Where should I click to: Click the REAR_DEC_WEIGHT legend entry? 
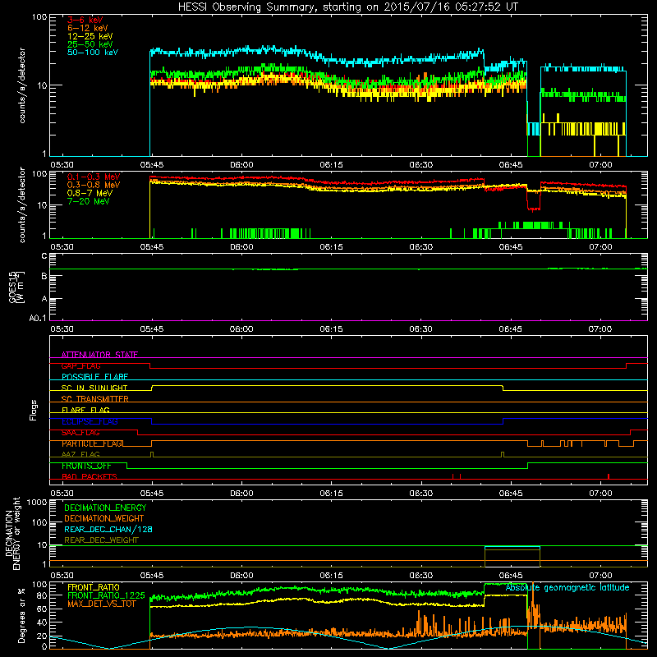(101, 540)
